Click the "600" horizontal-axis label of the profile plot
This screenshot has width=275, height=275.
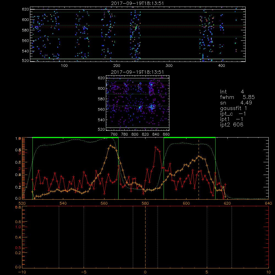[x=186, y=203]
